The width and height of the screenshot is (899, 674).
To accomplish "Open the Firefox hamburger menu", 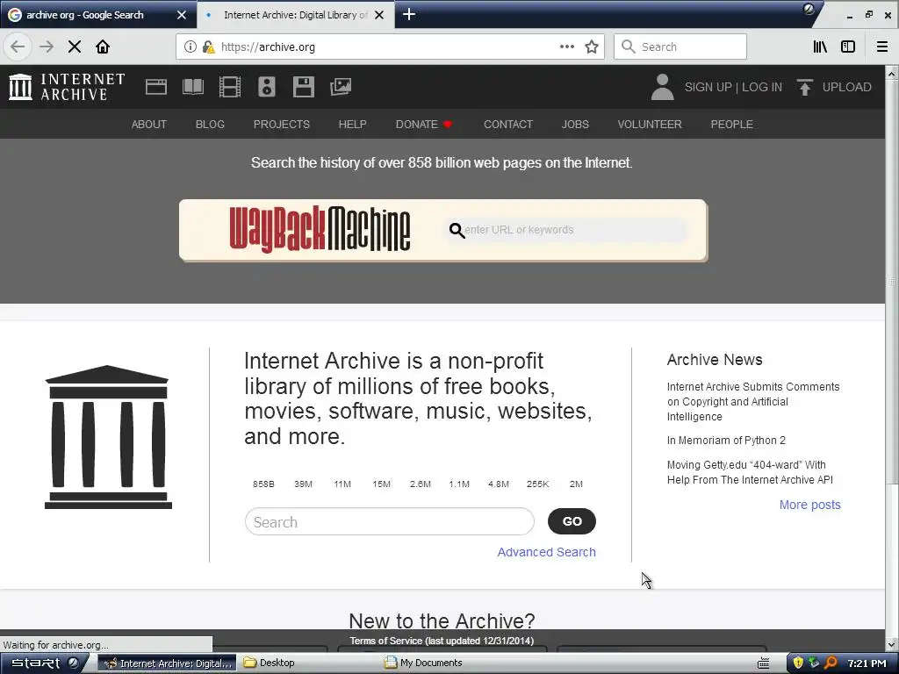I will click(882, 47).
